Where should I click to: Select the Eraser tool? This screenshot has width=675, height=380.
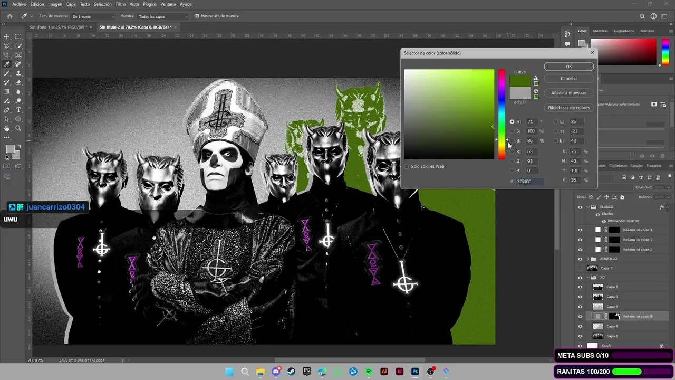tap(18, 82)
